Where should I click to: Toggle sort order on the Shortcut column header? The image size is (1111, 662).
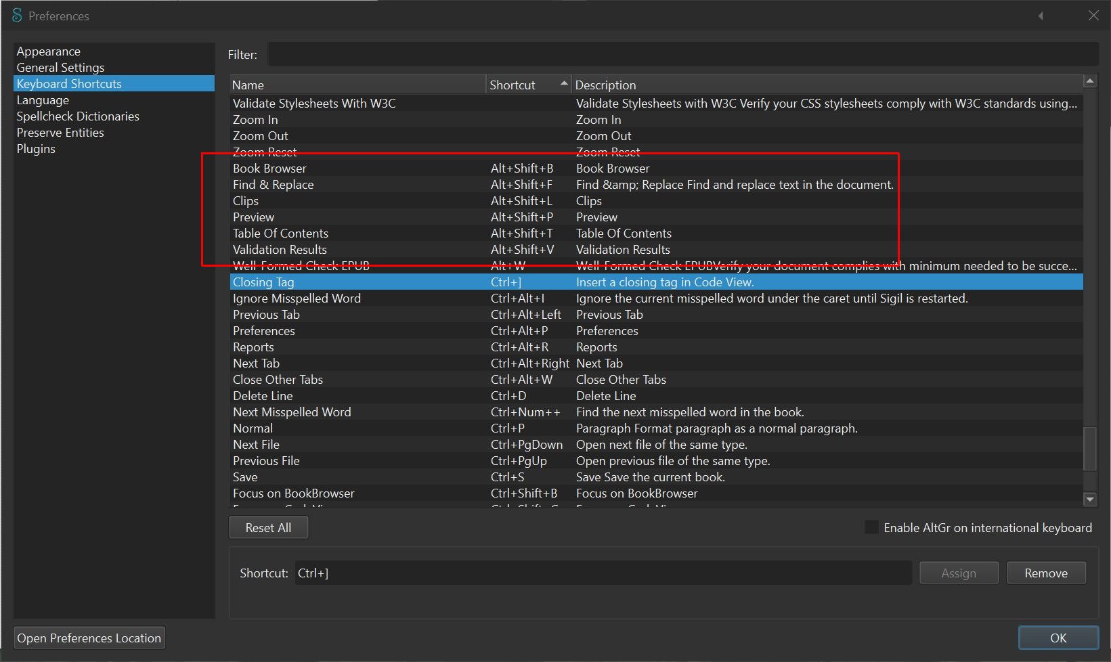tap(529, 85)
